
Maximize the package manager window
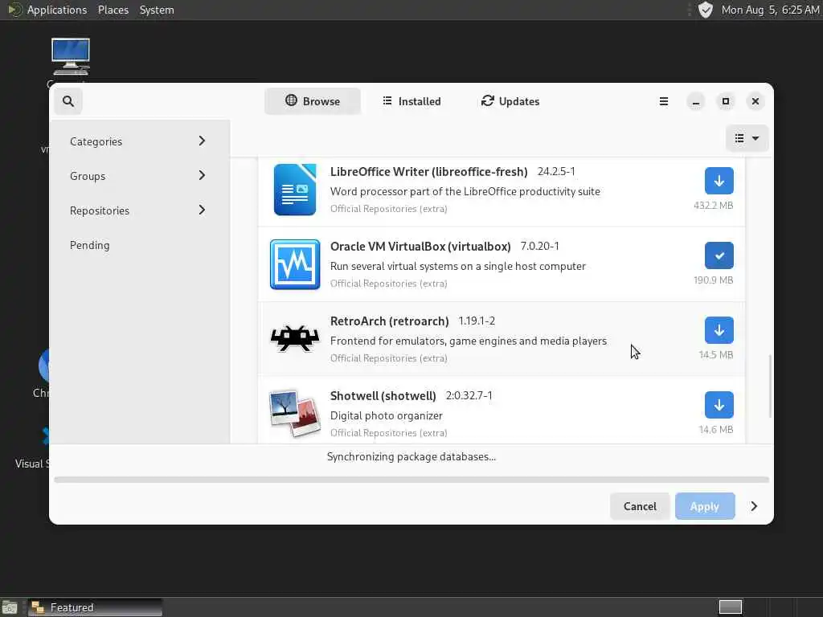[726, 101]
